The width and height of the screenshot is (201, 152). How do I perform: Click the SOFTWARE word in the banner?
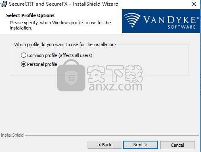tap(182, 27)
